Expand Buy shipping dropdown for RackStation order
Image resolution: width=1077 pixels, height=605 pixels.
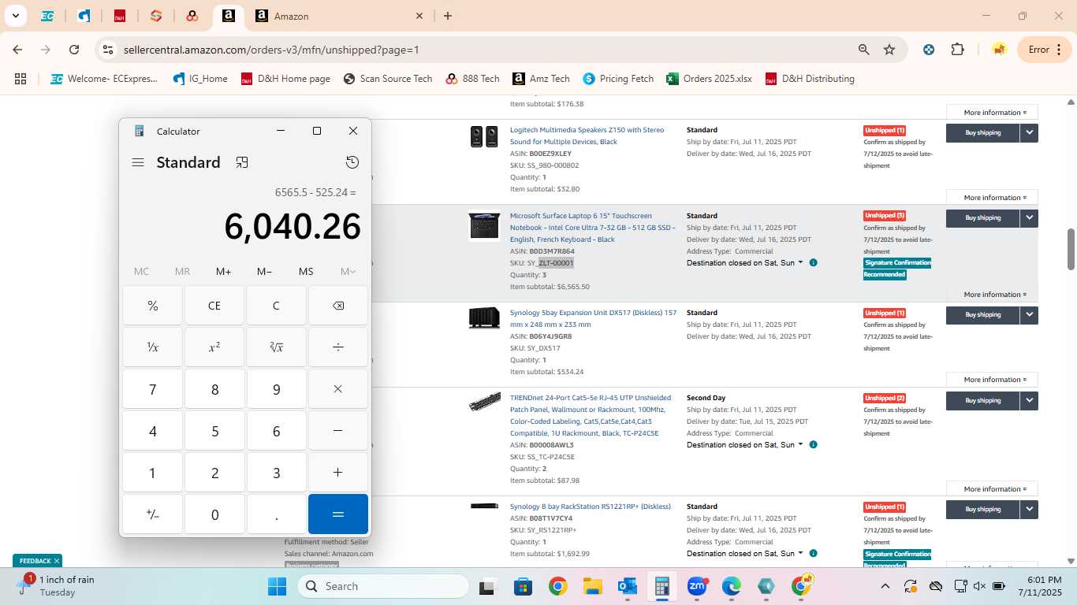coord(1029,509)
